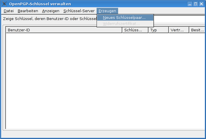Click the Vertr... column header

click(179, 30)
